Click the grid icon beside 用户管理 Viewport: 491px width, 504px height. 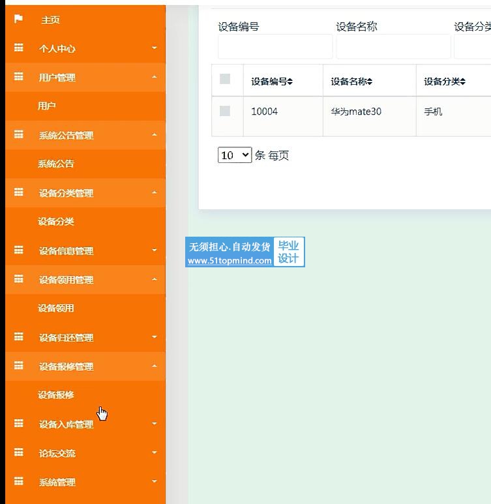coord(19,77)
